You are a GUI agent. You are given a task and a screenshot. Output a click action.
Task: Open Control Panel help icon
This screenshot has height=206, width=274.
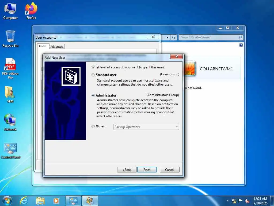pyautogui.click(x=241, y=45)
